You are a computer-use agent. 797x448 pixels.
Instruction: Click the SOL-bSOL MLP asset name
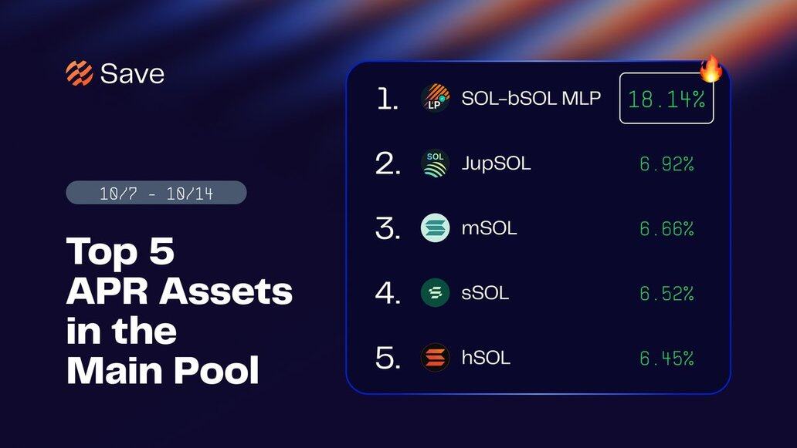click(531, 99)
